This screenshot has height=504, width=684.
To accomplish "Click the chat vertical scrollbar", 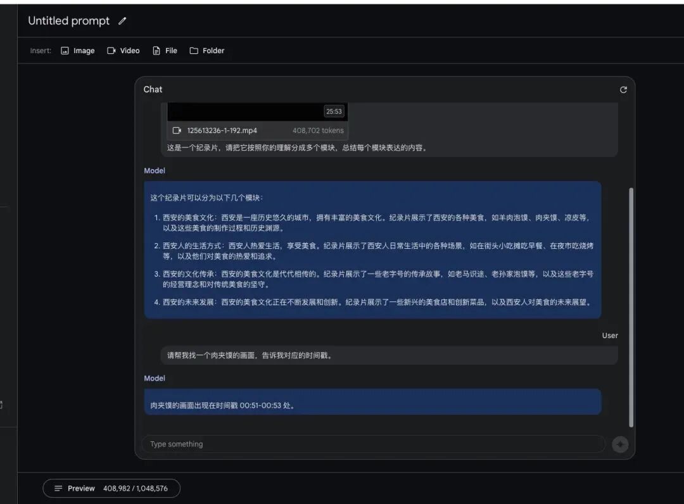I will (x=631, y=307).
